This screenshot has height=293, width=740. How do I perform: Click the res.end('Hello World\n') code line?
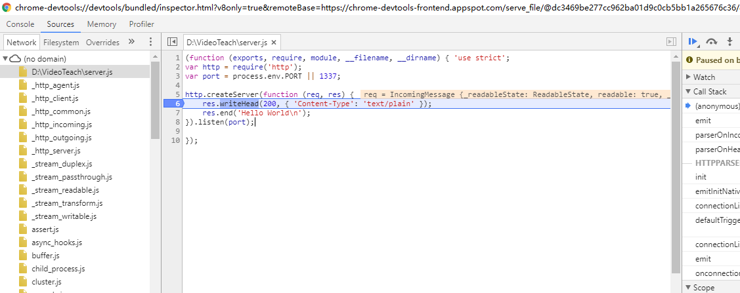(256, 113)
